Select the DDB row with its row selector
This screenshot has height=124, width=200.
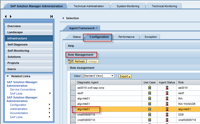click(73, 115)
